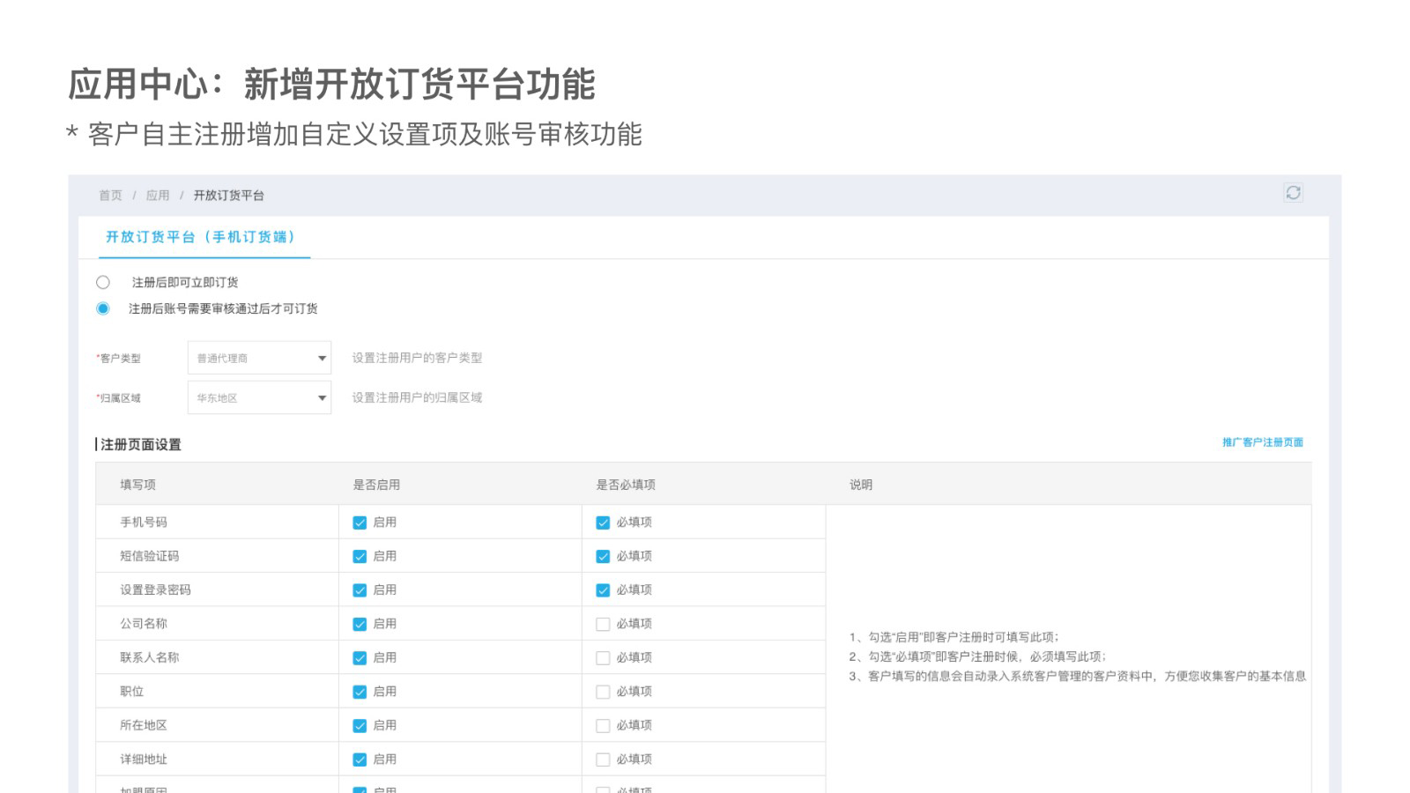The width and height of the screenshot is (1410, 793).
Task: Go to 首页 in the breadcrumb
Action: (x=110, y=196)
